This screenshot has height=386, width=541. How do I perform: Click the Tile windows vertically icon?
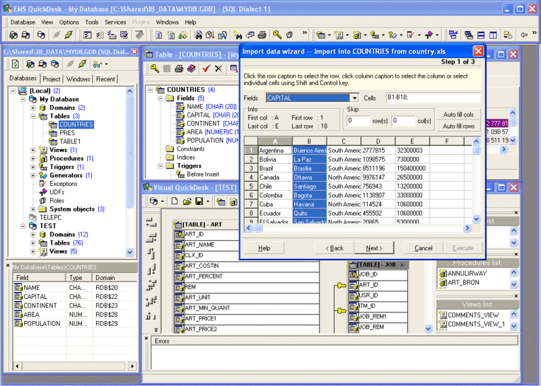tap(494, 35)
